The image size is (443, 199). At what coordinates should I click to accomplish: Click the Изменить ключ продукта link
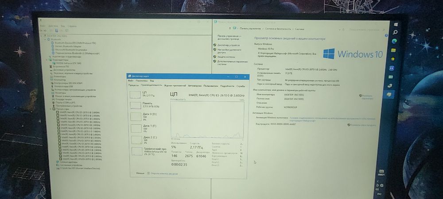363,125
